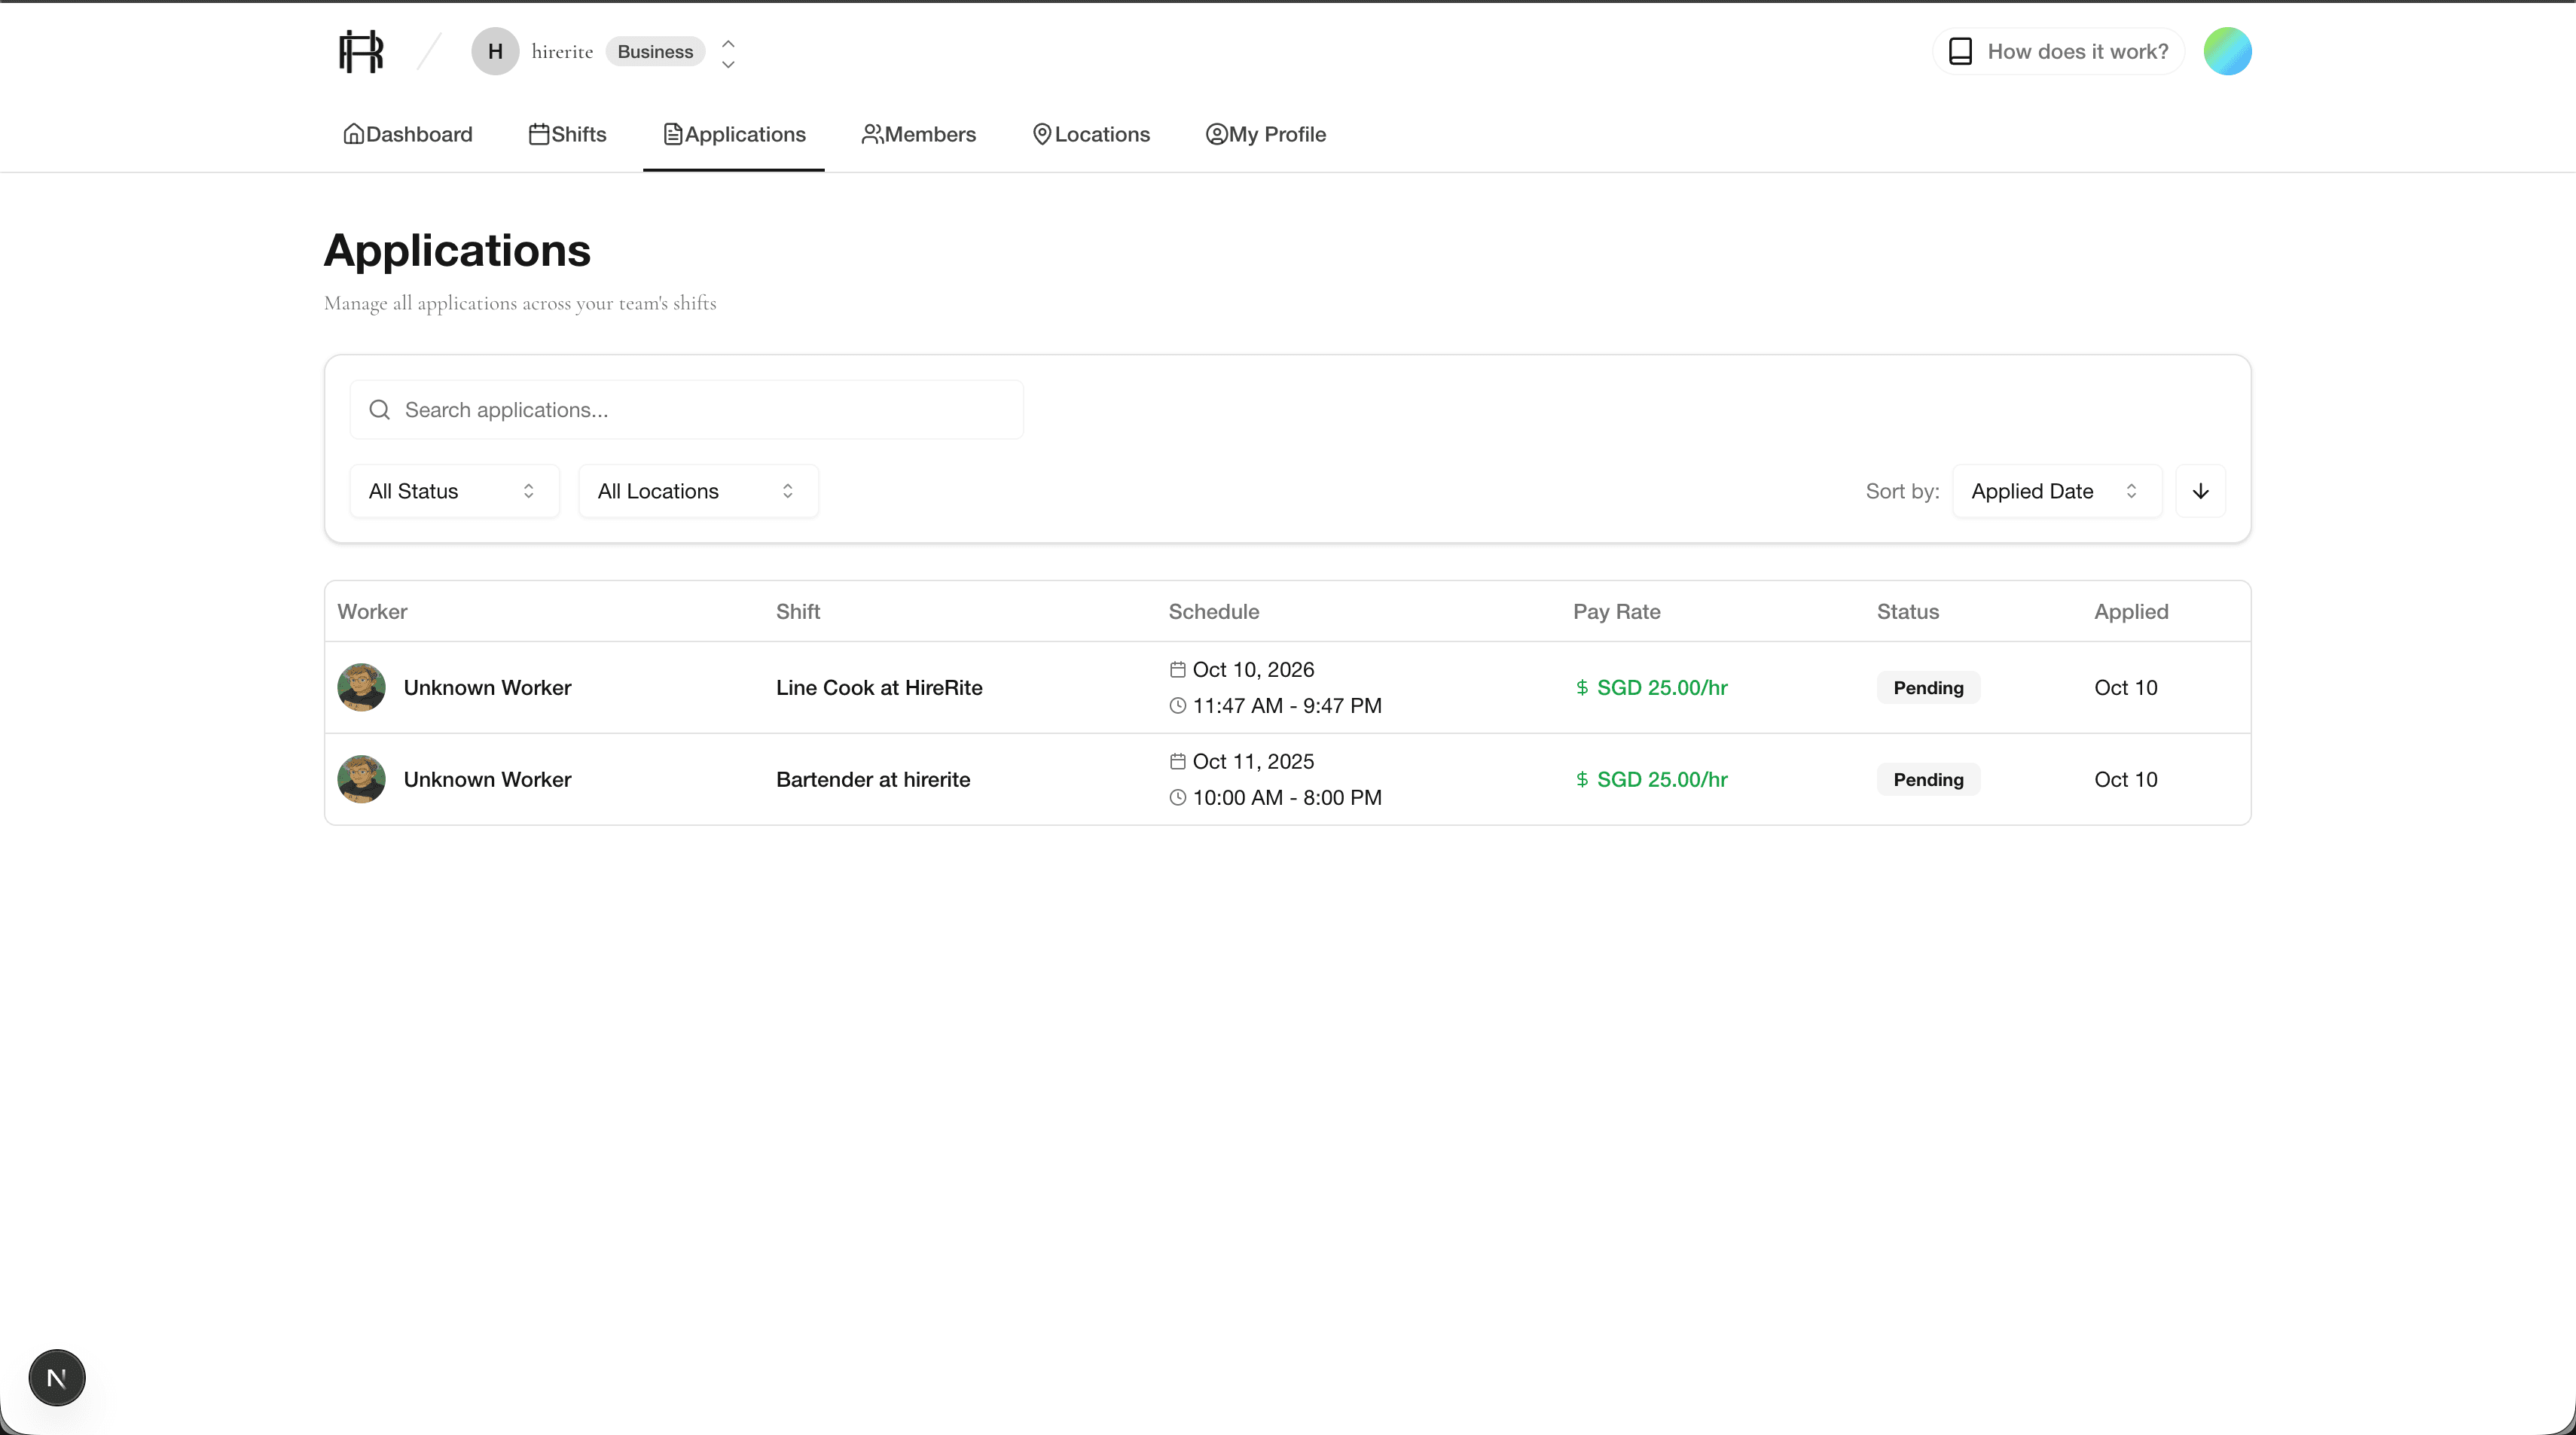Click the H organization avatar

point(495,51)
